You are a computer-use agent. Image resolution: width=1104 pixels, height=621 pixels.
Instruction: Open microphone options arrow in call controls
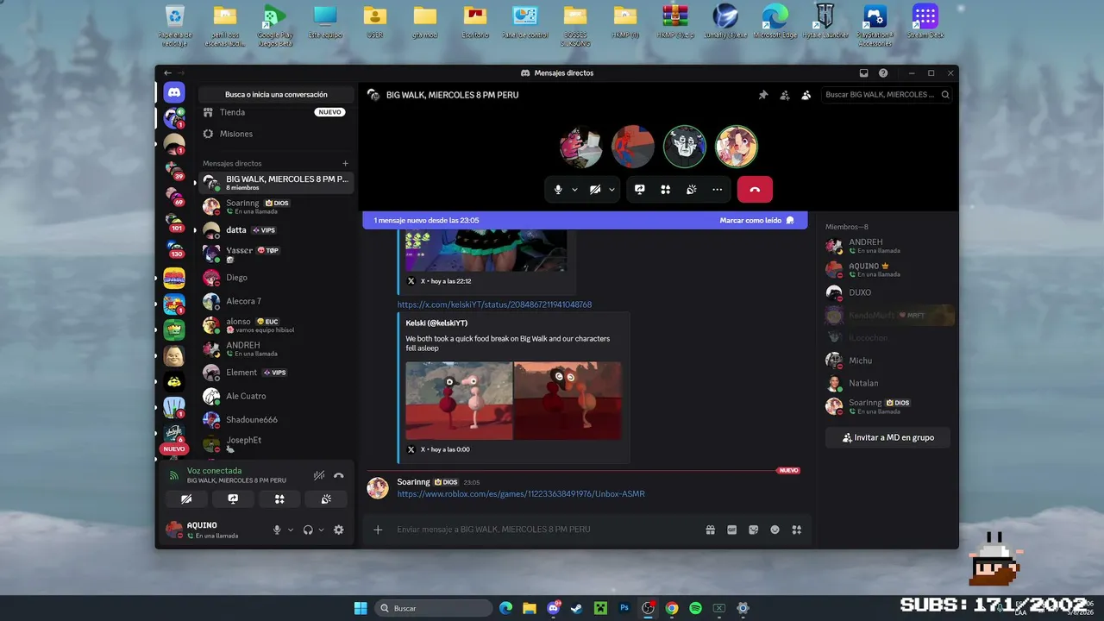tap(574, 190)
